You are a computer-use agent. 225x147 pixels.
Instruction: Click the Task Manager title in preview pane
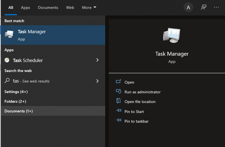[x=172, y=54]
